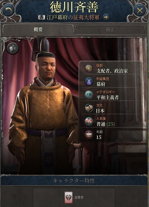The width and height of the screenshot is (149, 207).
Task: Open the 補正 tab
Action: point(110,29)
